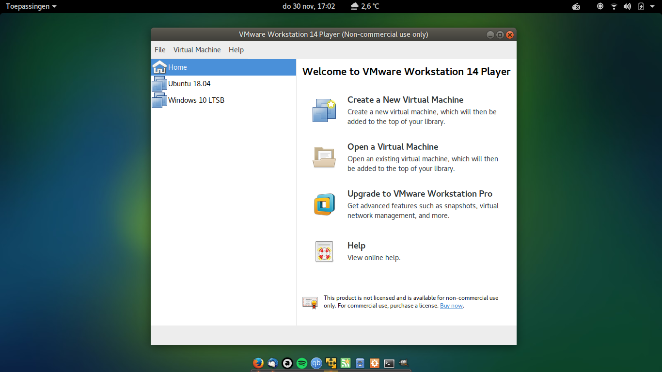The height and width of the screenshot is (372, 662).
Task: Launch Firefox from the dock
Action: pyautogui.click(x=258, y=363)
